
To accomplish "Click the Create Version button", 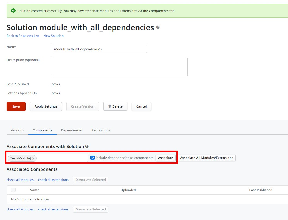I will tap(83, 106).
